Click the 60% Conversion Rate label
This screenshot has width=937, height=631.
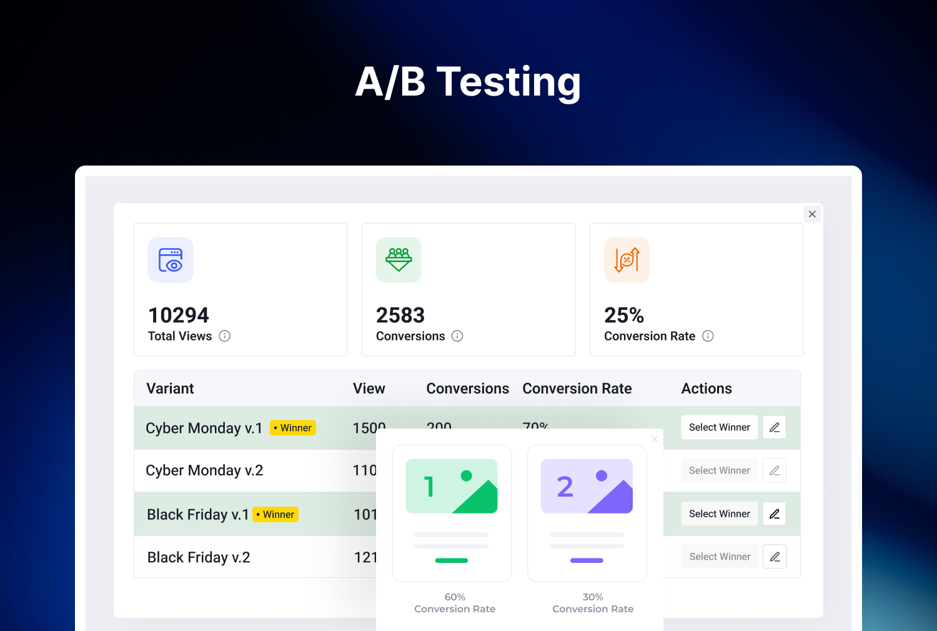455,603
